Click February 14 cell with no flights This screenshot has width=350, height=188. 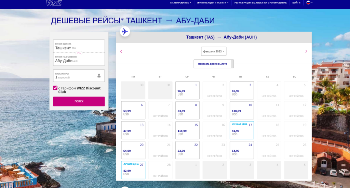(160, 130)
